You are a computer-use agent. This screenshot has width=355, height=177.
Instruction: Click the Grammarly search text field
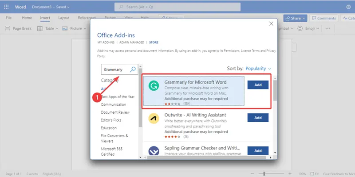115,69
